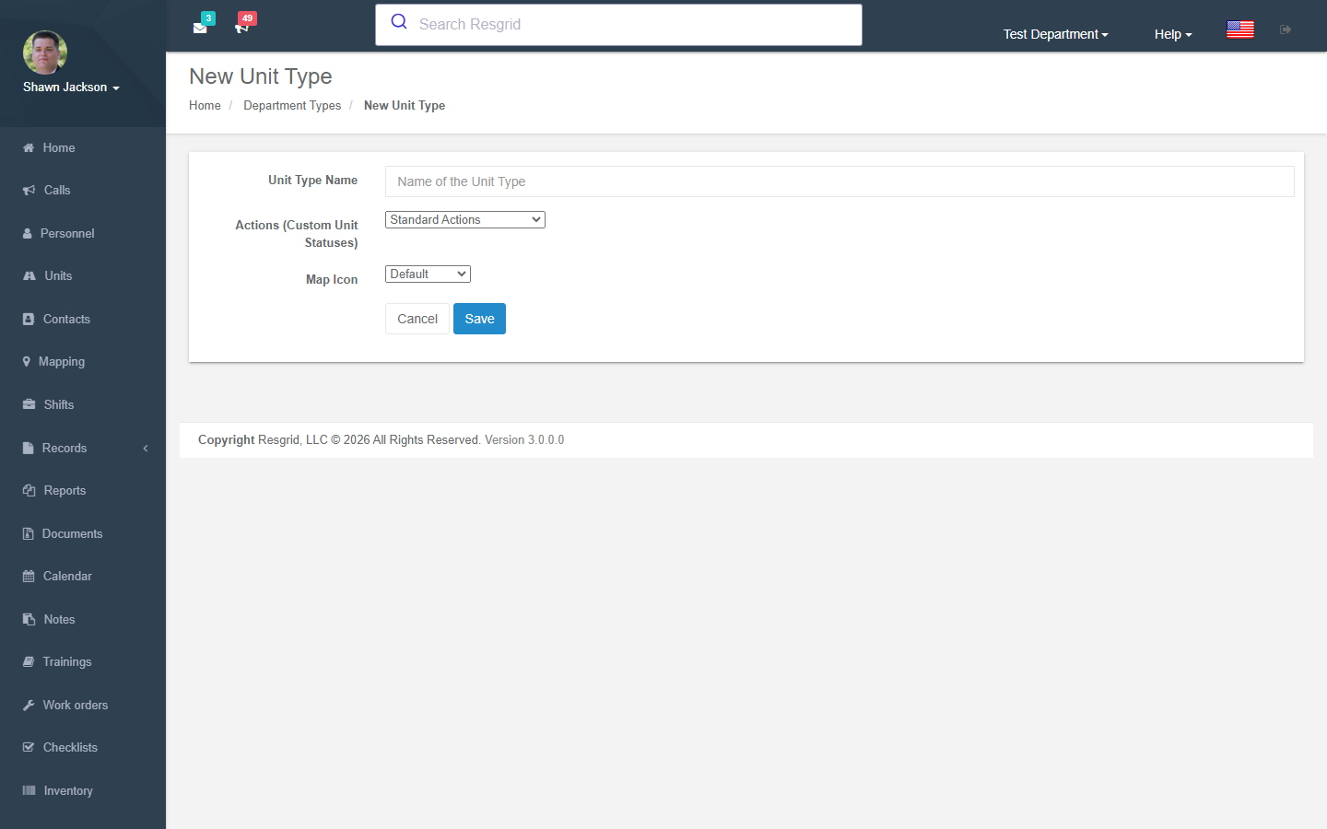Screen dimensions: 1327x829
Task: Open the Shawn Jackson user dropdown
Action: 71,88
